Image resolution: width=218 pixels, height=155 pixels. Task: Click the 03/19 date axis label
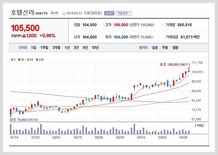click(x=141, y=137)
